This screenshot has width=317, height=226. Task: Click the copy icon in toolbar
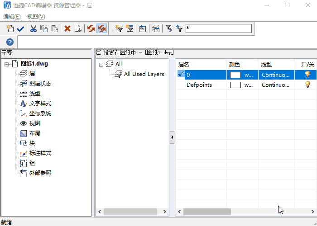tap(44, 28)
